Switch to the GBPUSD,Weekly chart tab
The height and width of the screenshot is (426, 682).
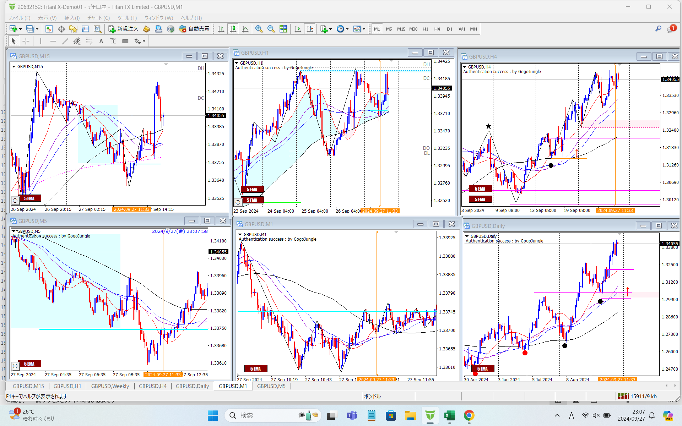point(110,386)
